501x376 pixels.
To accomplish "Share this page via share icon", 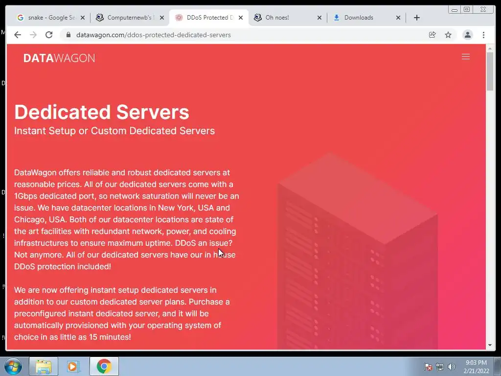I will tap(433, 35).
